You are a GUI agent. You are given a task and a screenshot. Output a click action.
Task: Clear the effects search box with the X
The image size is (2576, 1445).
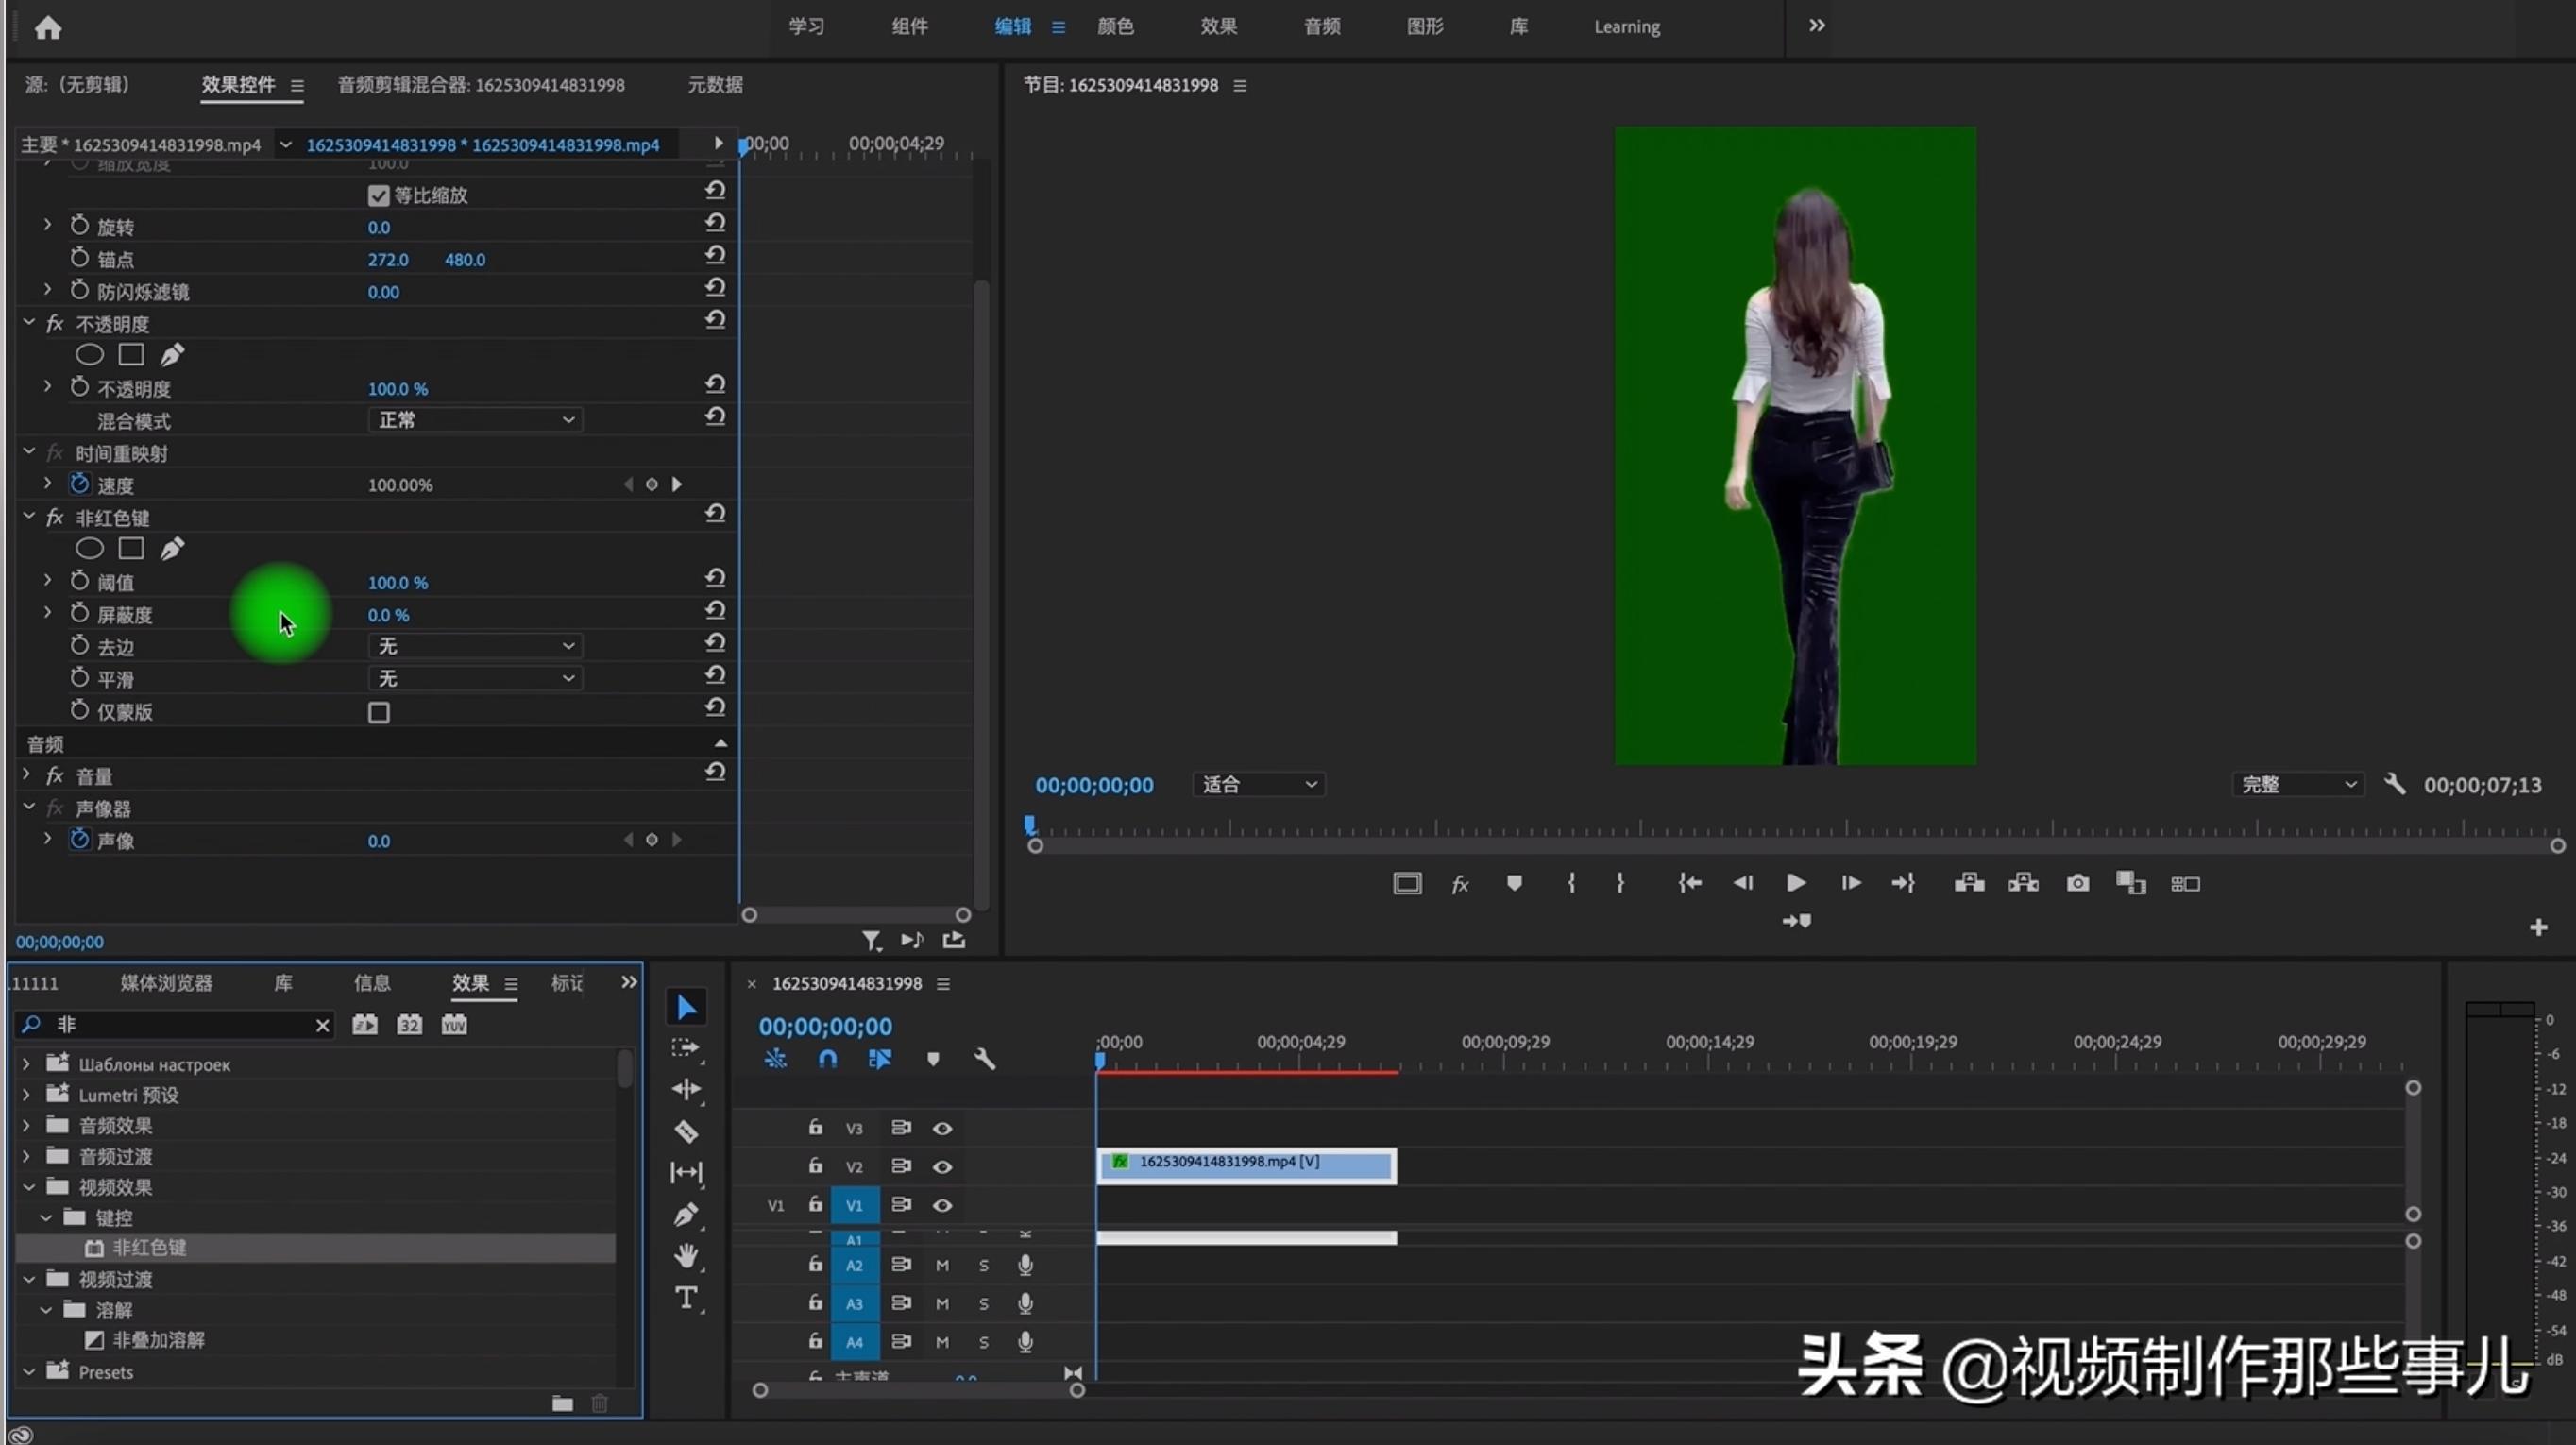point(322,1025)
